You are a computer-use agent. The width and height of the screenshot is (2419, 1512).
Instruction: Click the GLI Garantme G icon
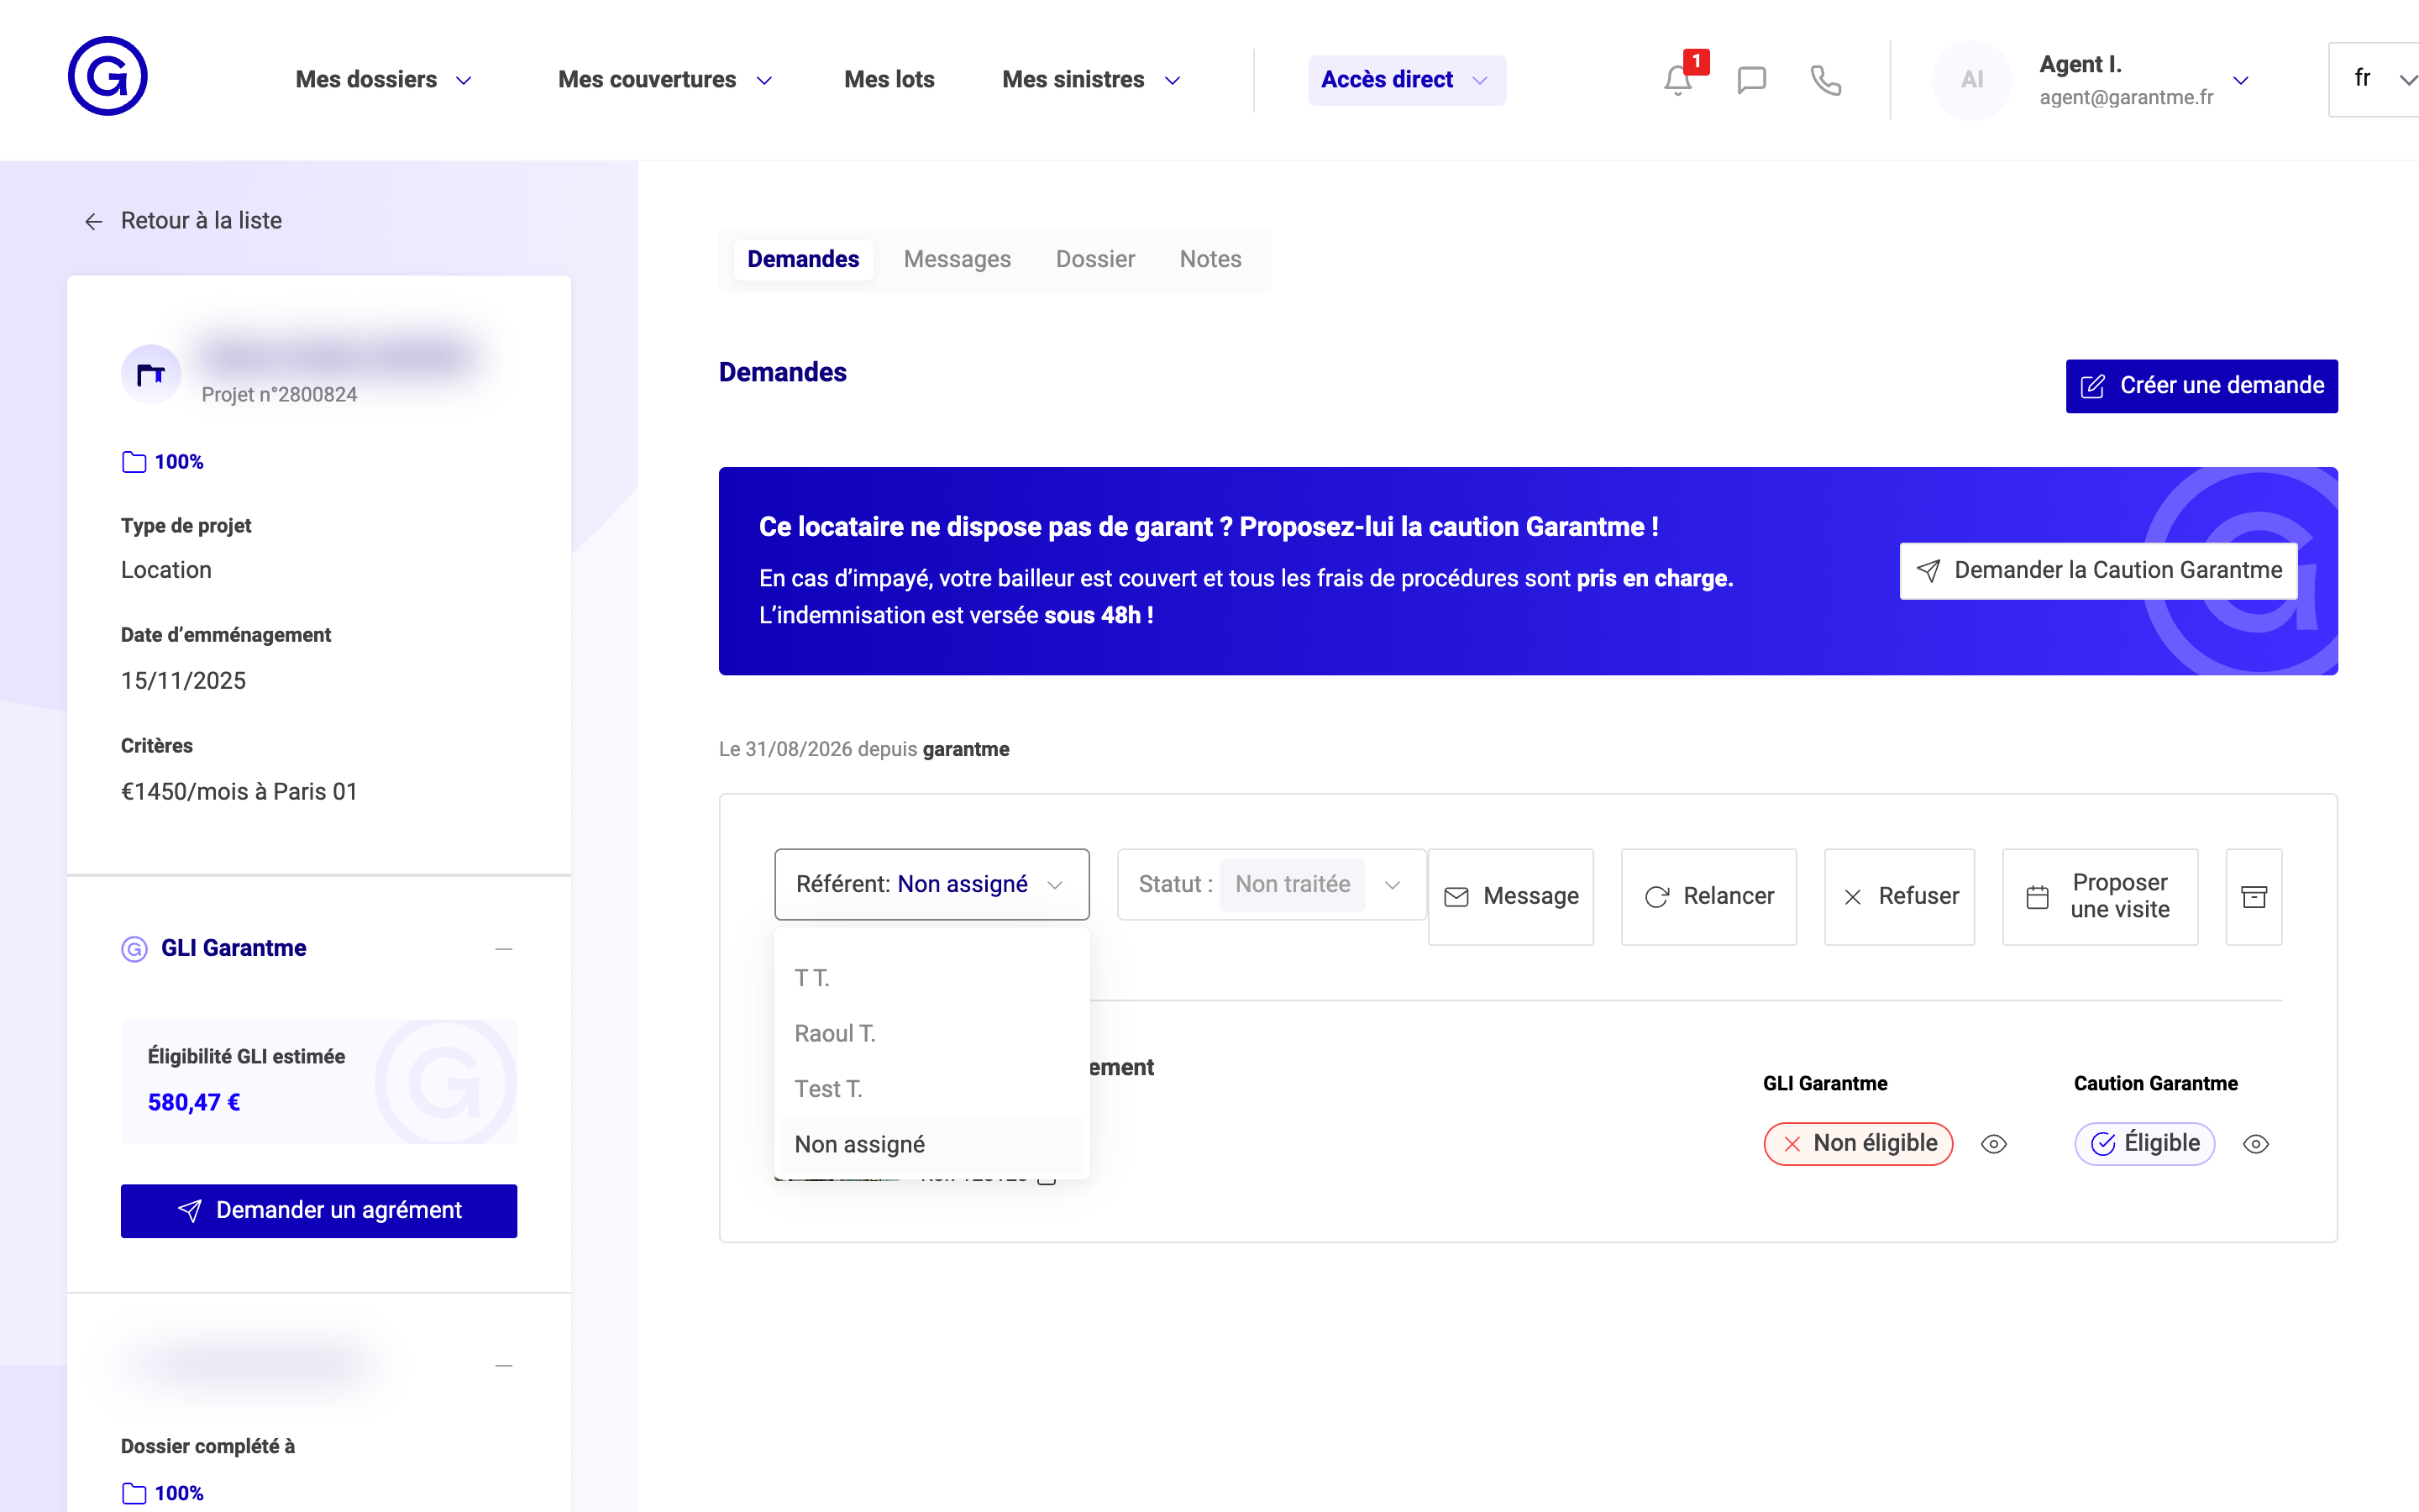point(134,949)
